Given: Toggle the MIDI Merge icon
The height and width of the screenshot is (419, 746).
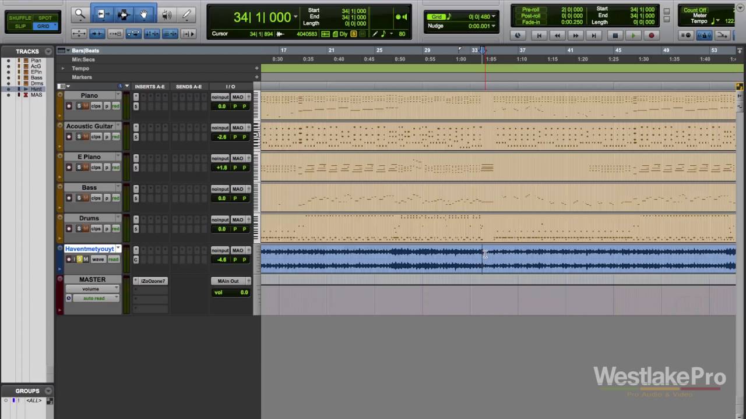Looking at the screenshot, I should (x=722, y=35).
